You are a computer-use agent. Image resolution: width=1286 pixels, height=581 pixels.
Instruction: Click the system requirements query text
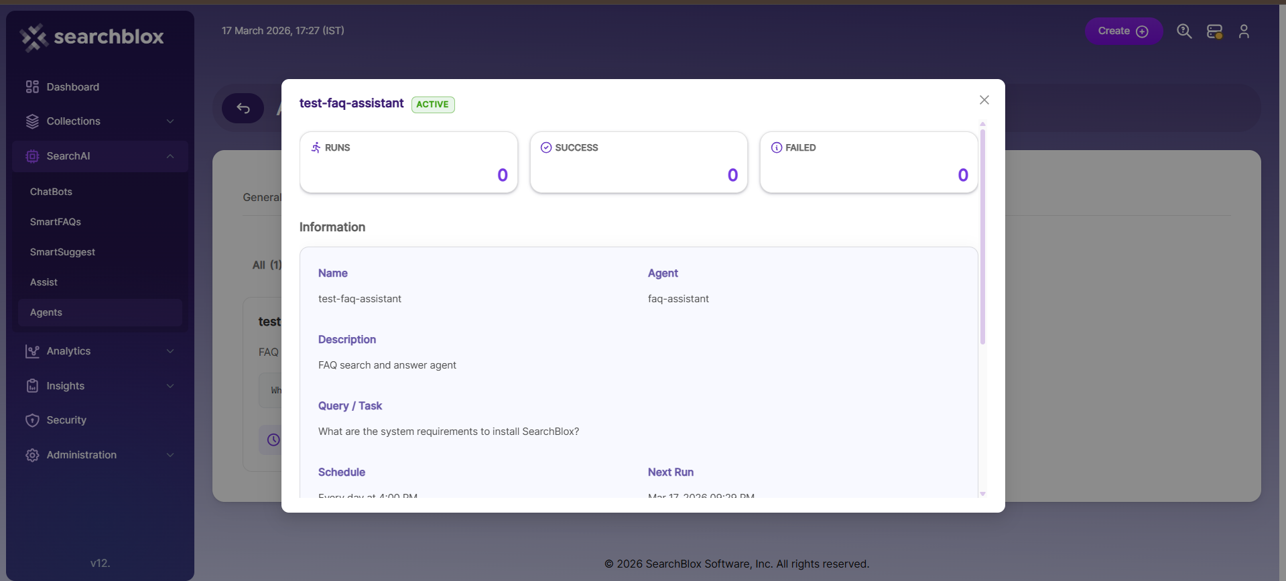tap(448, 432)
